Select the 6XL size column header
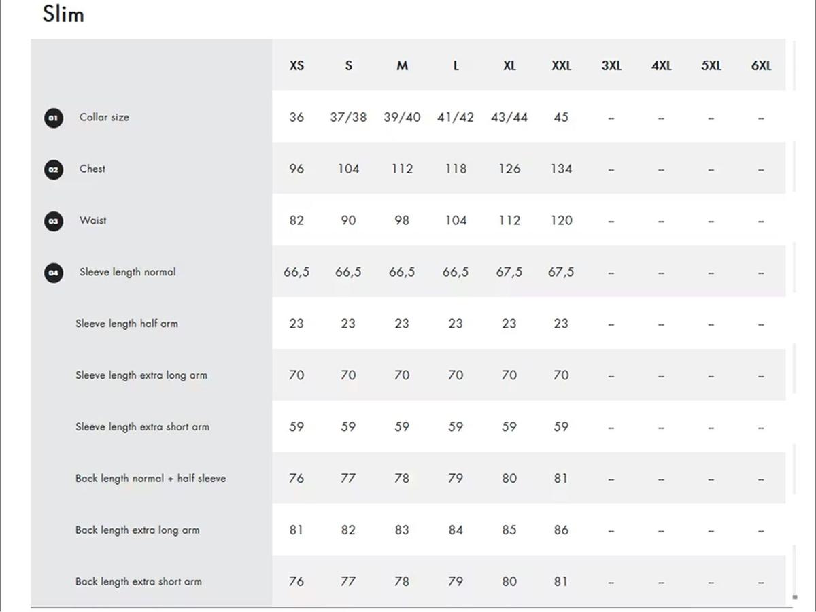This screenshot has height=612, width=816. pos(761,66)
